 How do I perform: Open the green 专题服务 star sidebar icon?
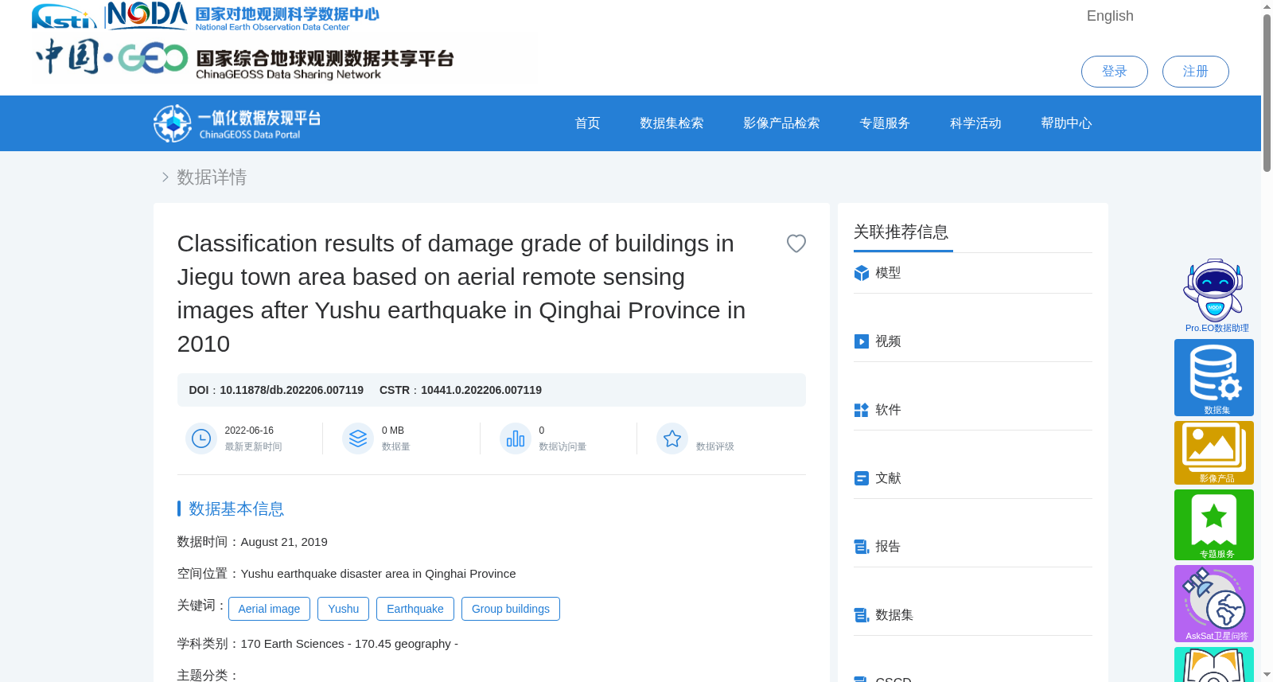1214,525
